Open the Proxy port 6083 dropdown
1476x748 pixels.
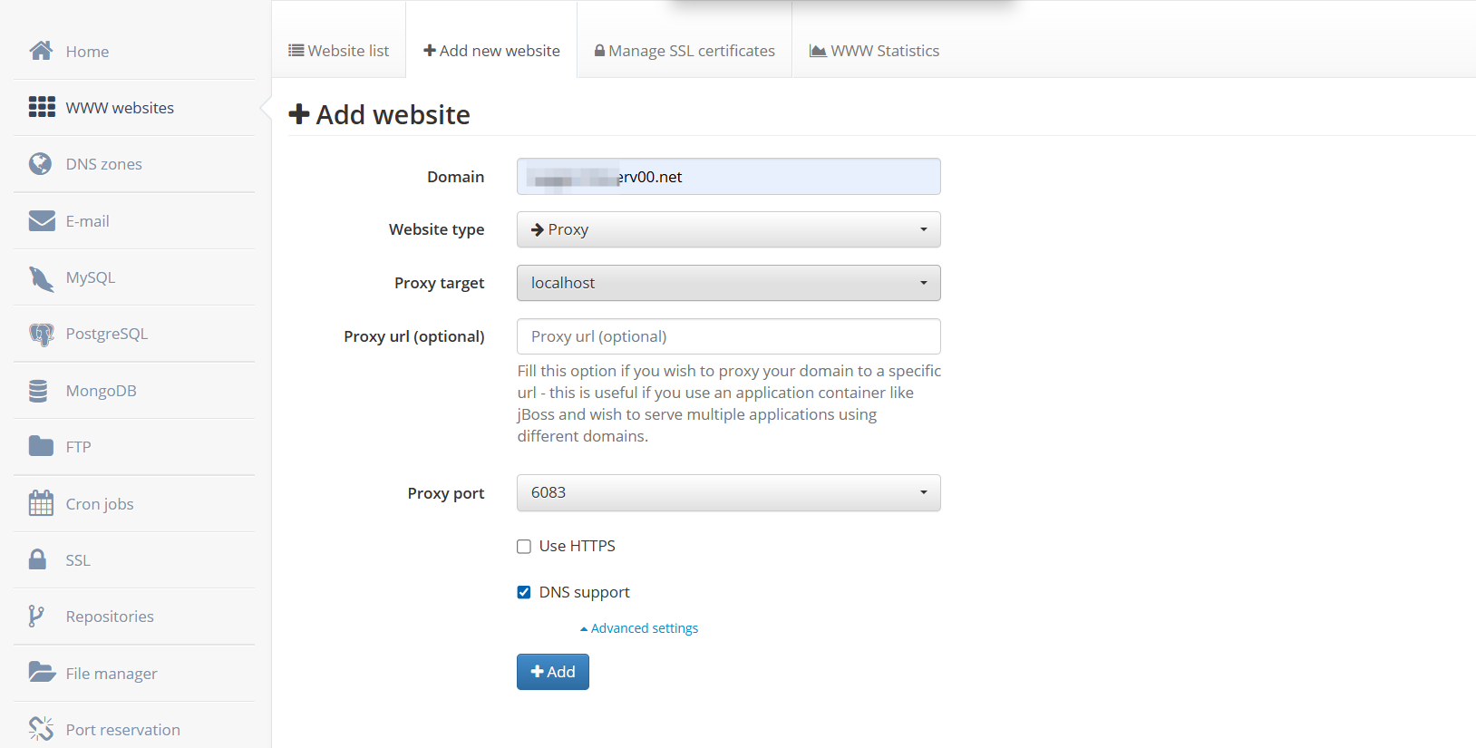(x=728, y=492)
